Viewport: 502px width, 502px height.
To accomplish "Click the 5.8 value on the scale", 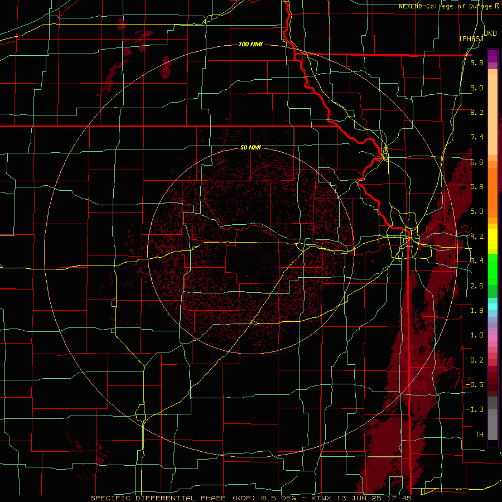I will (477, 187).
